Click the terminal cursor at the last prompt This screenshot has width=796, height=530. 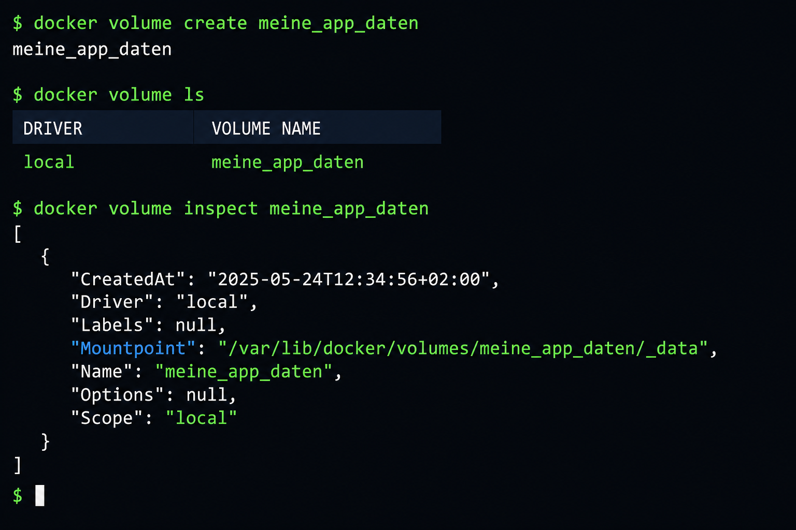click(40, 495)
